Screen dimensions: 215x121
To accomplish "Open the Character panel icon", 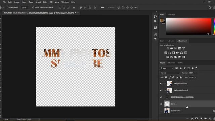I will 155,34.
